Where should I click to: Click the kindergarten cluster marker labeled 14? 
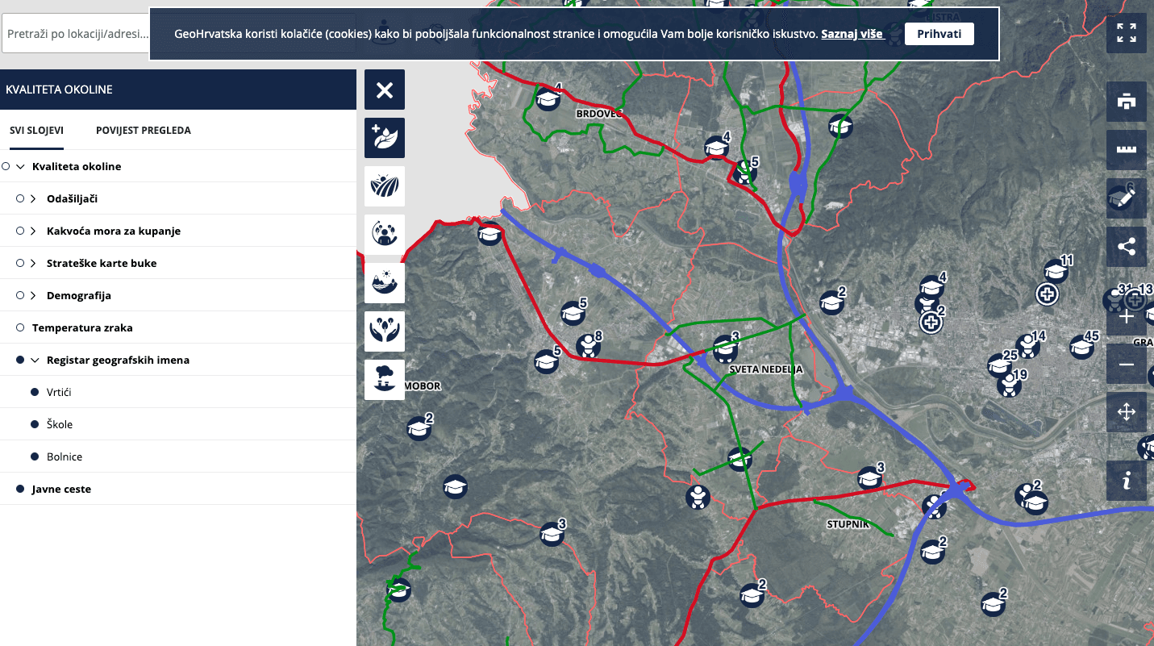pyautogui.click(x=1027, y=347)
